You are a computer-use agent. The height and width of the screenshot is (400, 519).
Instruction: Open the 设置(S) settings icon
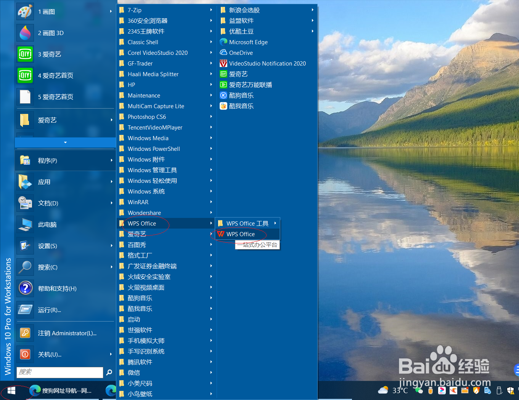tap(25, 246)
